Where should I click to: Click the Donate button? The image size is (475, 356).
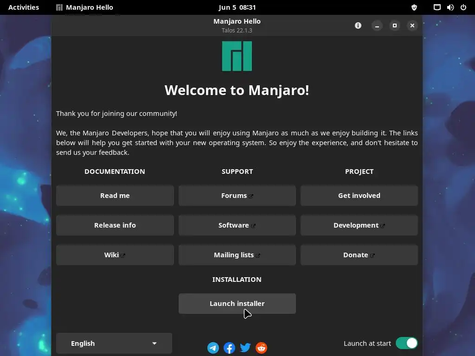pos(359,255)
